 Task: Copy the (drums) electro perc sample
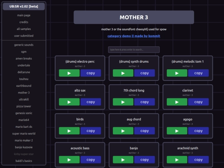tap(91, 73)
